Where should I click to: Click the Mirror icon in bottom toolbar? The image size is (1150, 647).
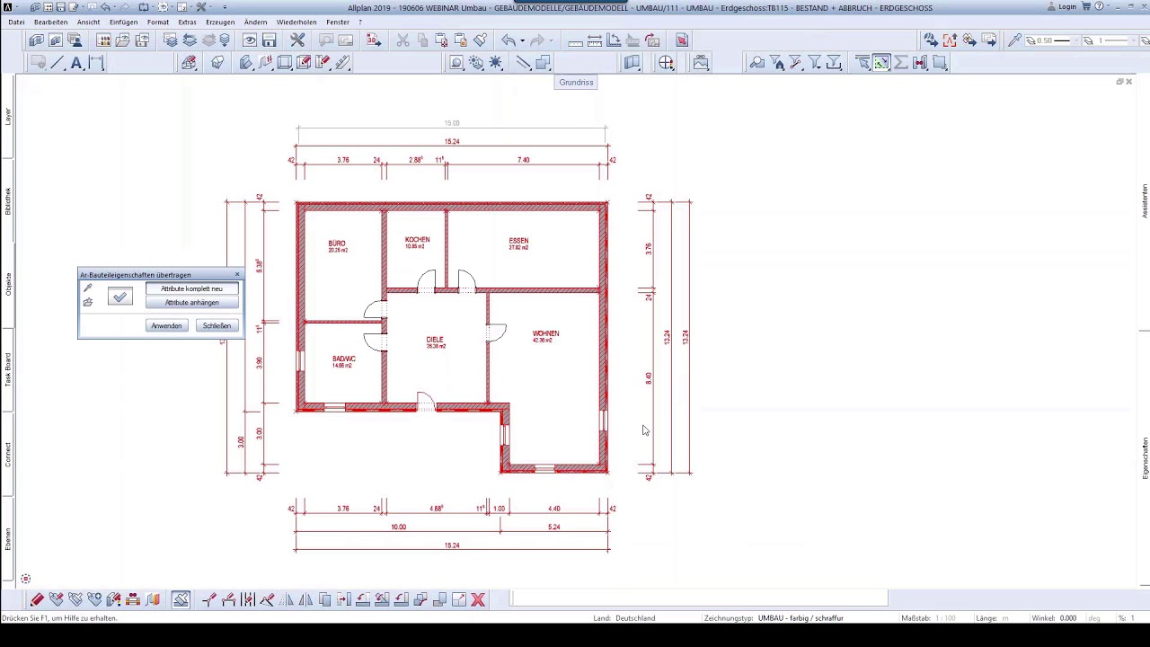tap(305, 600)
